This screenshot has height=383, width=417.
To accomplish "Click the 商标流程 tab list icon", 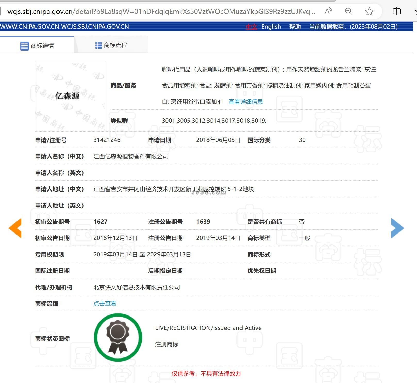I will click(x=98, y=45).
